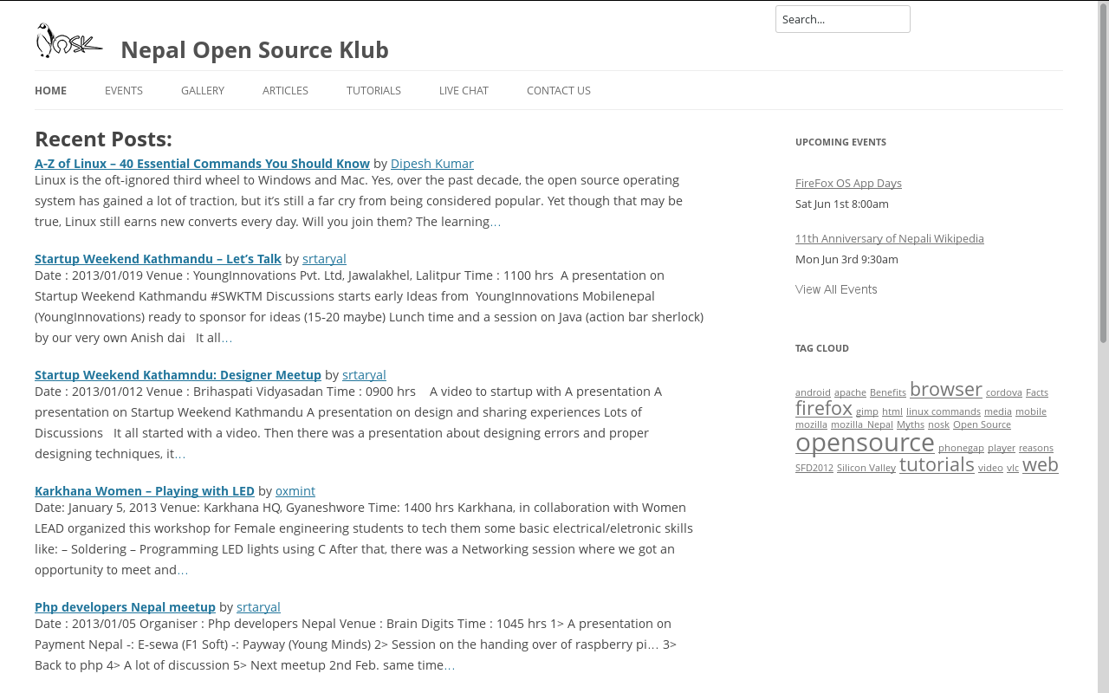This screenshot has width=1109, height=693.
Task: Select the reasons tag
Action: (1036, 448)
